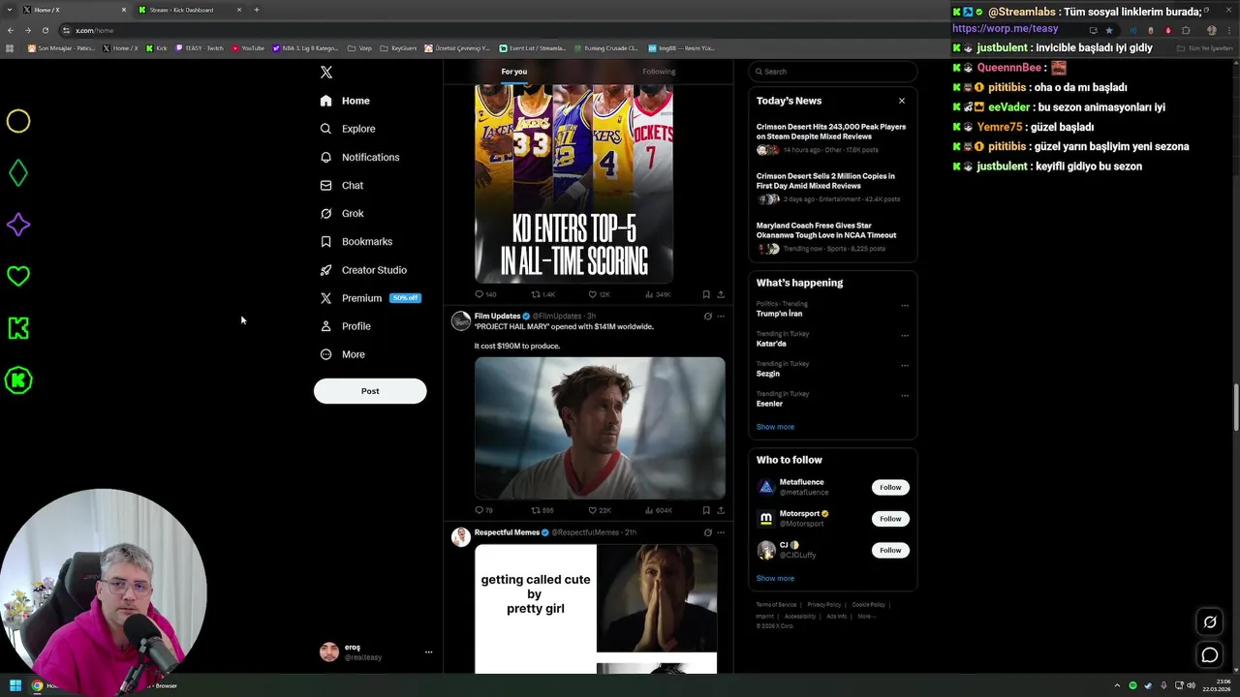Image resolution: width=1240 pixels, height=697 pixels.
Task: Switch to Stream - Kick Dashboard tab
Action: pyautogui.click(x=189, y=10)
